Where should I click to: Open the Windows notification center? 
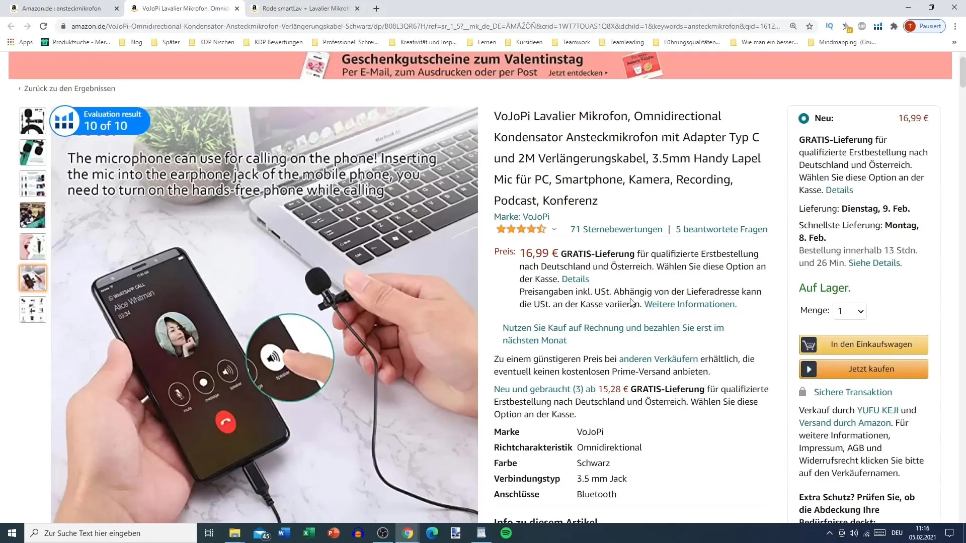coord(949,533)
